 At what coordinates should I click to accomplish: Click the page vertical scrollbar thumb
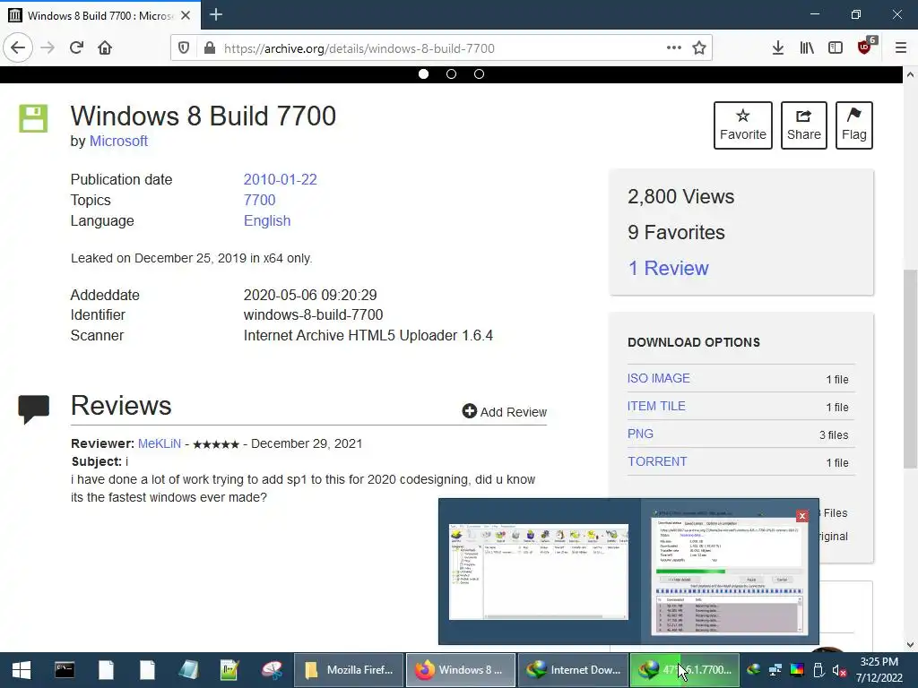(x=910, y=368)
